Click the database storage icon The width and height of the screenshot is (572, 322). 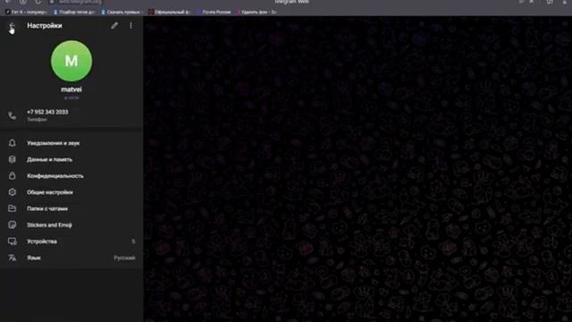(x=12, y=159)
